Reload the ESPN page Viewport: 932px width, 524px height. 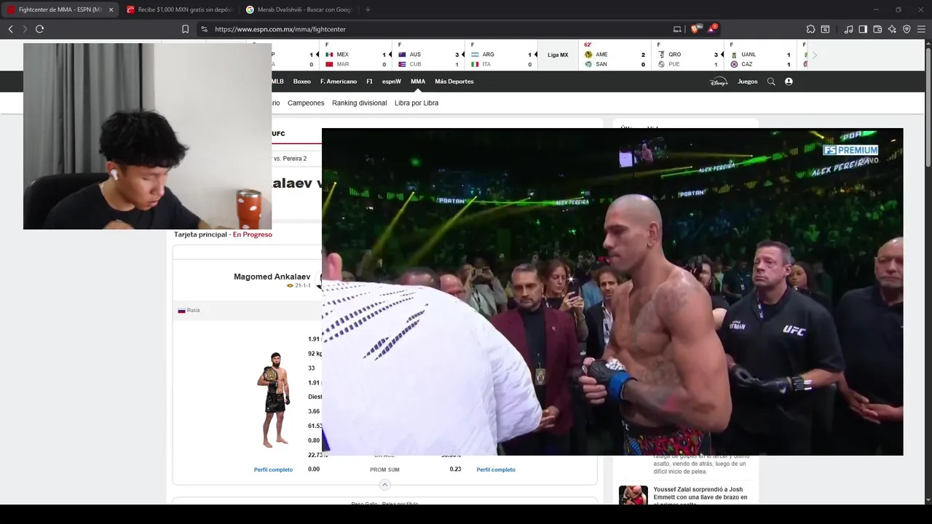(39, 29)
